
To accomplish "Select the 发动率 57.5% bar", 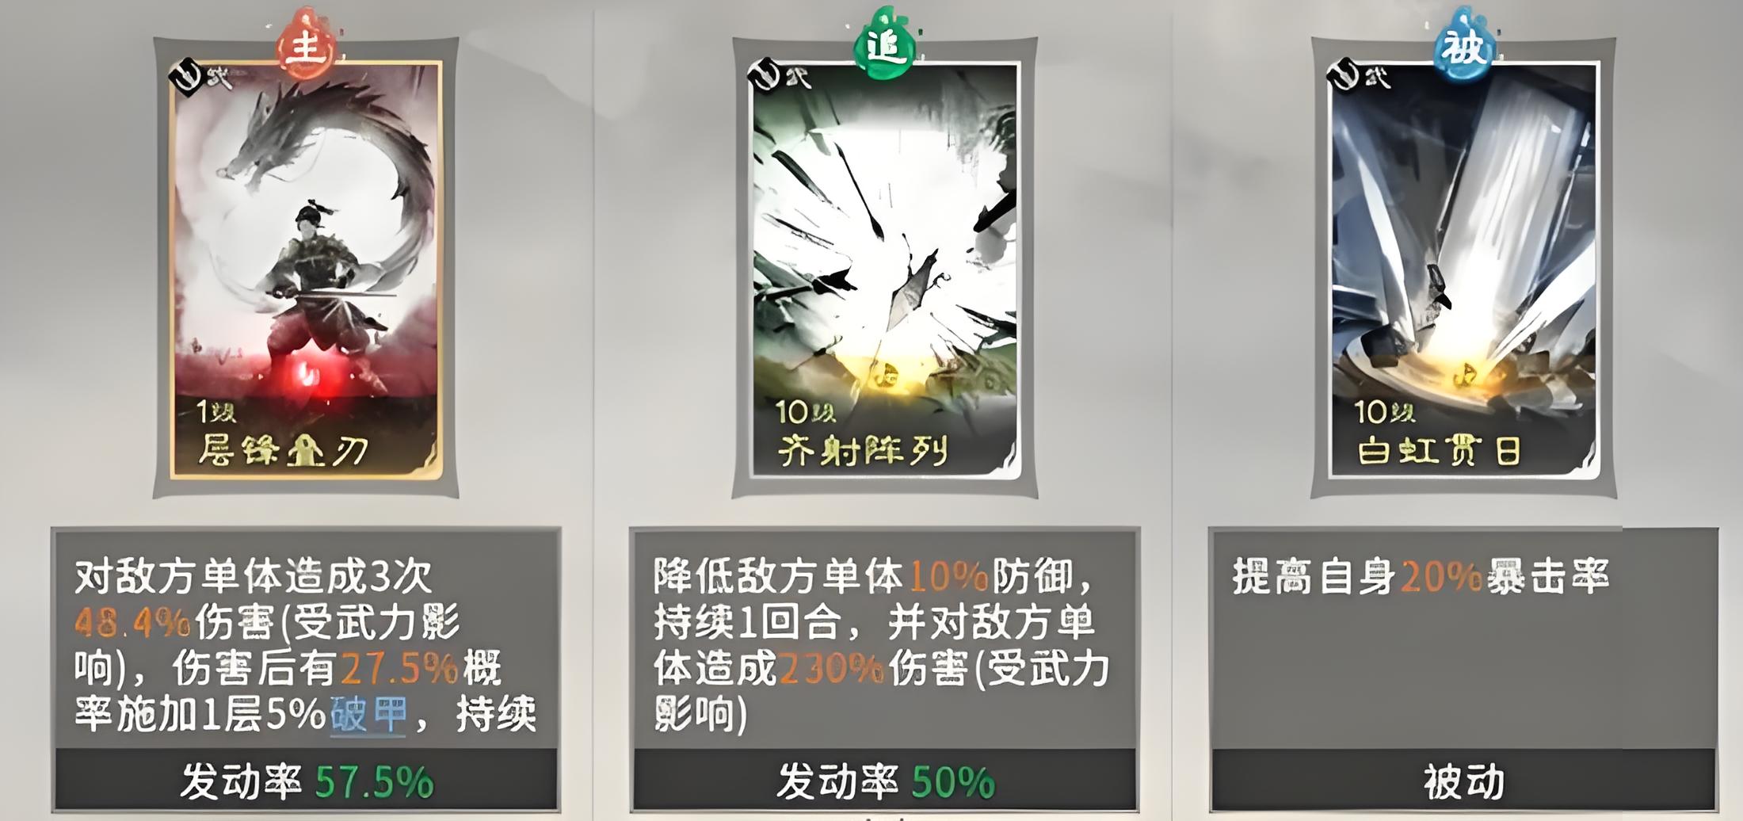I will (306, 781).
